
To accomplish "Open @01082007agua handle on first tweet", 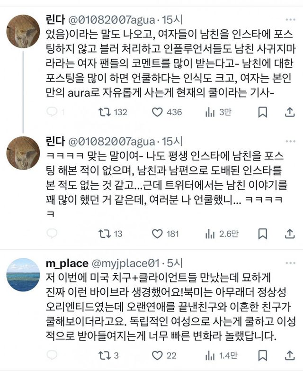I will [x=112, y=20].
